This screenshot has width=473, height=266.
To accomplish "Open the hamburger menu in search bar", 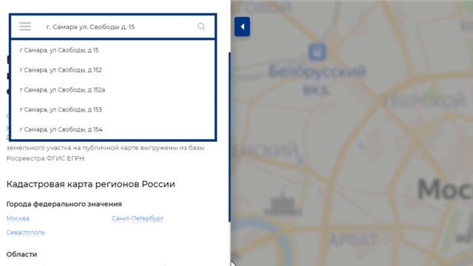I will click(x=25, y=27).
